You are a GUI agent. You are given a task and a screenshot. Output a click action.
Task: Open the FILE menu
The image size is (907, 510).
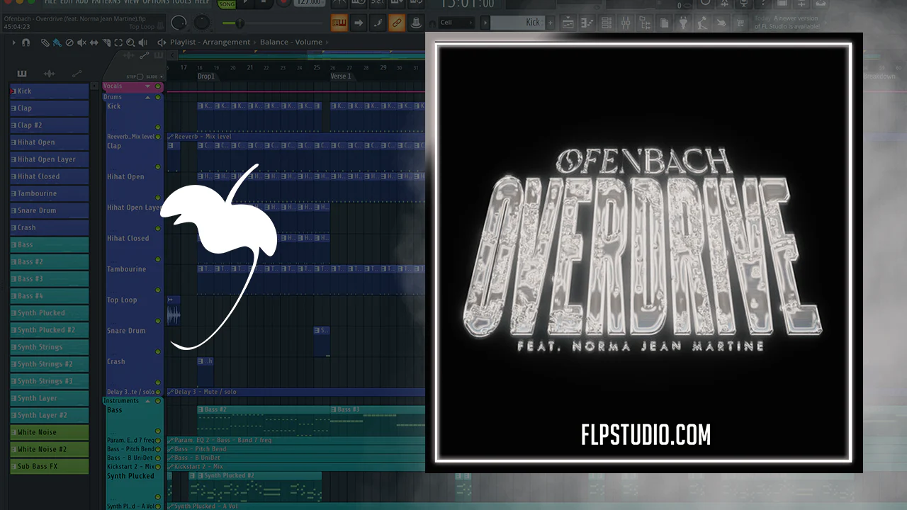coord(50,3)
